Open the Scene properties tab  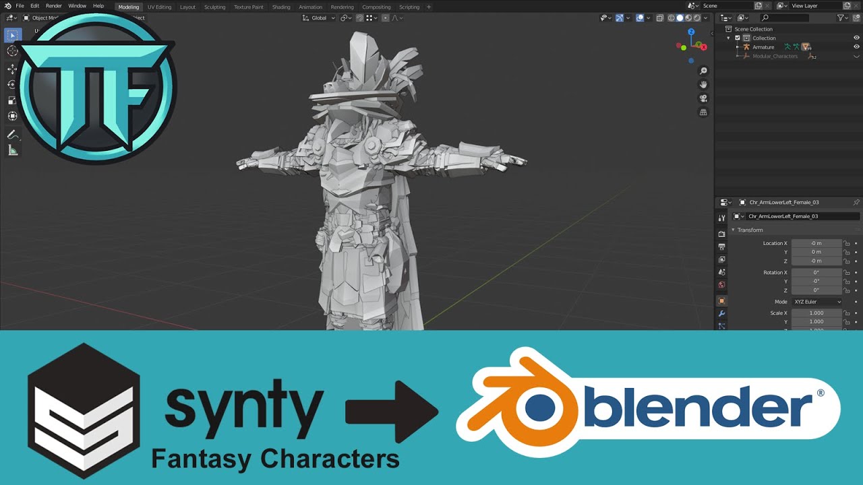click(722, 272)
